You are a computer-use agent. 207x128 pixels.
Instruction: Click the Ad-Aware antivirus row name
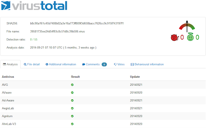point(8,100)
